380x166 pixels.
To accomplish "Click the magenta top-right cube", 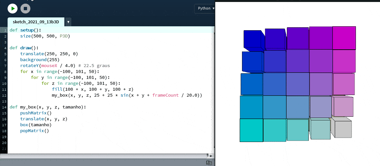I will [x=344, y=37].
